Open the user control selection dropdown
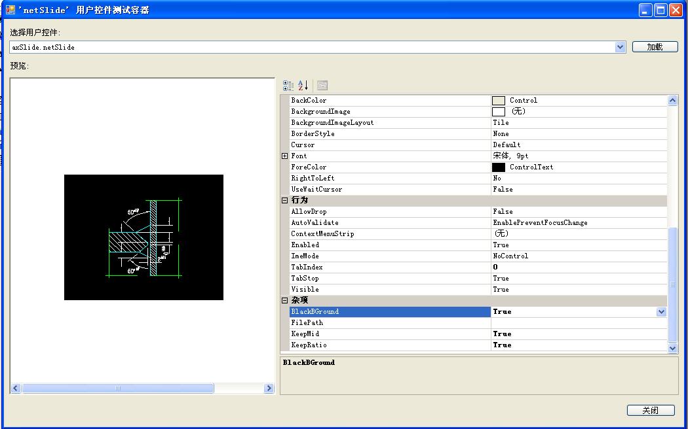 coord(620,47)
